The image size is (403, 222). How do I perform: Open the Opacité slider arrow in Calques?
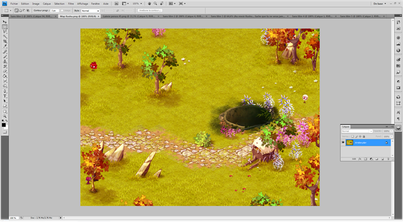392,131
